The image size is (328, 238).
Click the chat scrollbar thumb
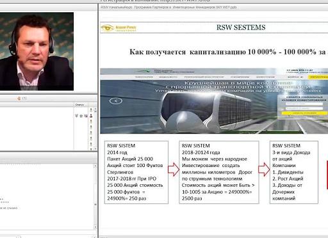coord(95,205)
